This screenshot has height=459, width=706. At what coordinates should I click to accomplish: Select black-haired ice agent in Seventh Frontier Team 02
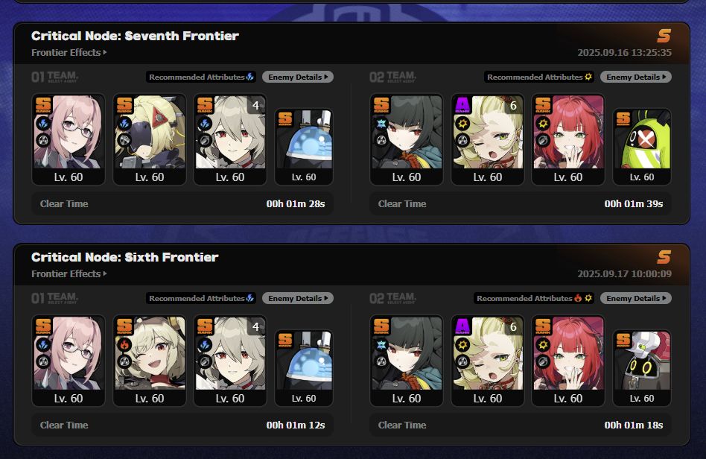(x=407, y=139)
